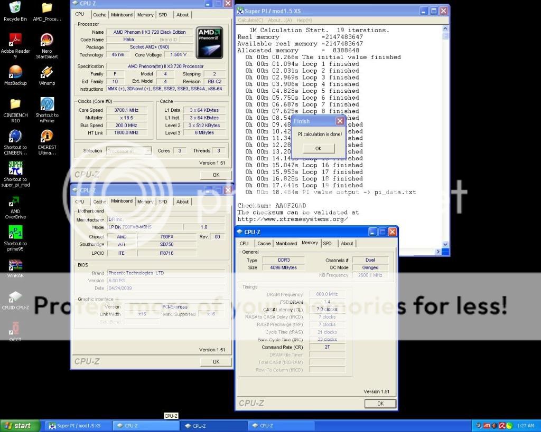This screenshot has width=541, height=432.
Task: Open Calculate menu in Super PI
Action: click(x=250, y=21)
